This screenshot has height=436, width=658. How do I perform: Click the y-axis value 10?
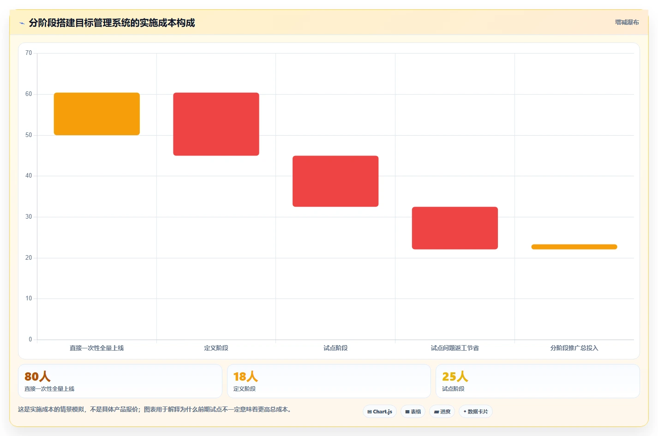[x=29, y=299]
